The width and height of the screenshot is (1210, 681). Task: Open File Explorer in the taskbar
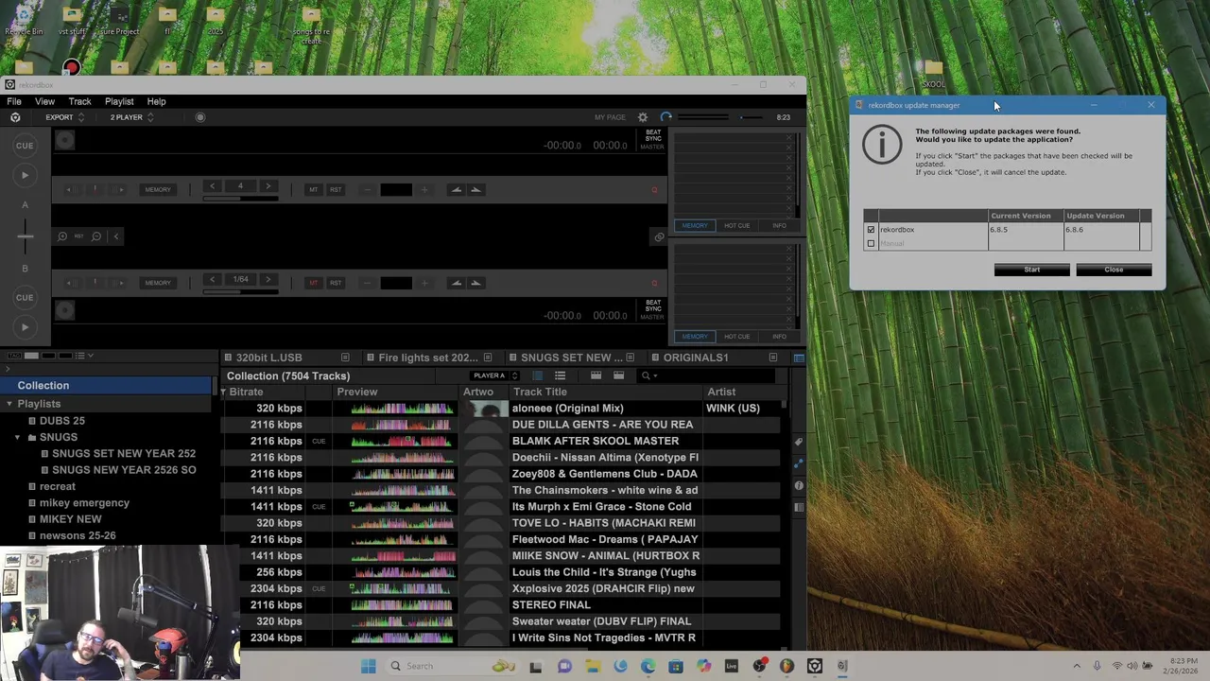click(592, 666)
